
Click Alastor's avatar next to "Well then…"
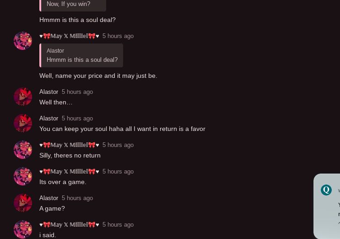[23, 97]
